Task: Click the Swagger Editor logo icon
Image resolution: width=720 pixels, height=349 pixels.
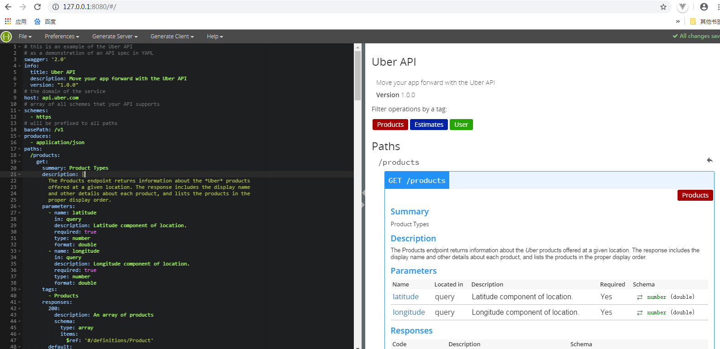Action: [x=6, y=36]
